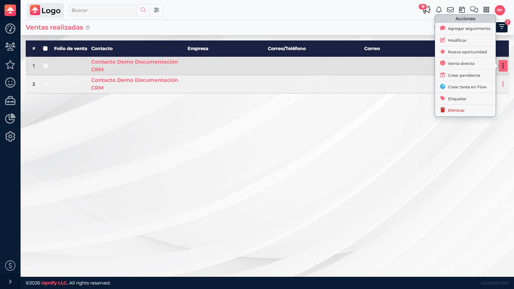Click the Upnify home icon at top of sidebar
Image resolution: width=514 pixels, height=289 pixels.
(x=10, y=10)
